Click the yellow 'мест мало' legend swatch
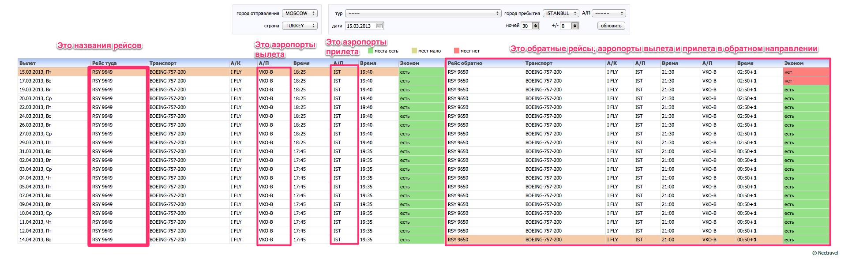Viewport: 841px width, 259px height. coord(414,51)
